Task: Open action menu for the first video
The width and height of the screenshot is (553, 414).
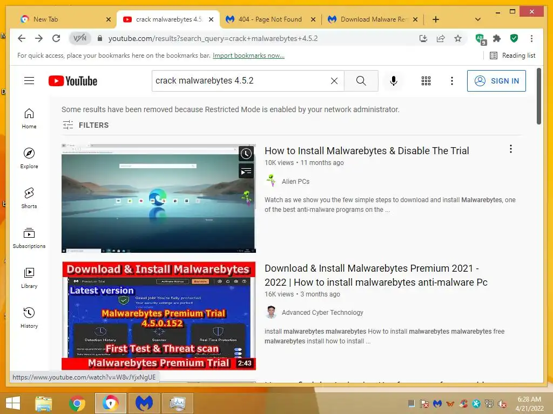Action: pyautogui.click(x=511, y=149)
